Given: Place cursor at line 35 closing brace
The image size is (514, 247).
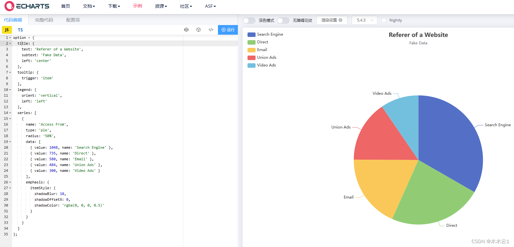Looking at the screenshot, I should (x=14, y=234).
